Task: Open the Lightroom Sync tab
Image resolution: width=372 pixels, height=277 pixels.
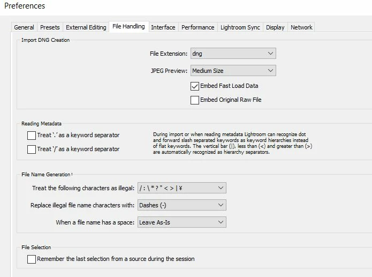Action: pos(240,27)
